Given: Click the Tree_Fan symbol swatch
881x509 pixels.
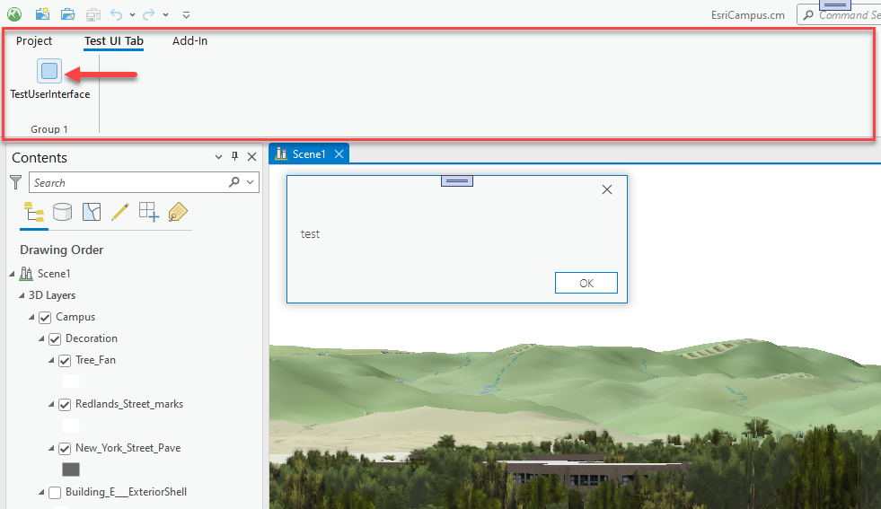Looking at the screenshot, I should 71,382.
